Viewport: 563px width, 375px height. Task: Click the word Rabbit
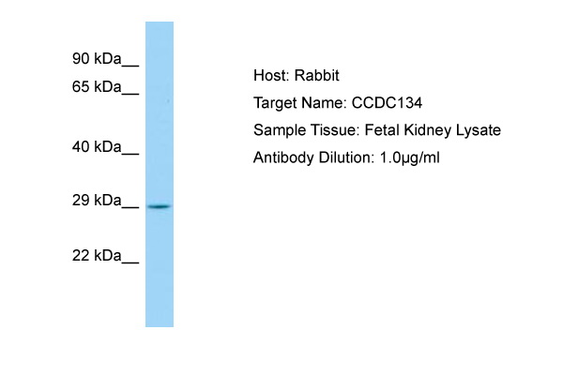tap(317, 75)
